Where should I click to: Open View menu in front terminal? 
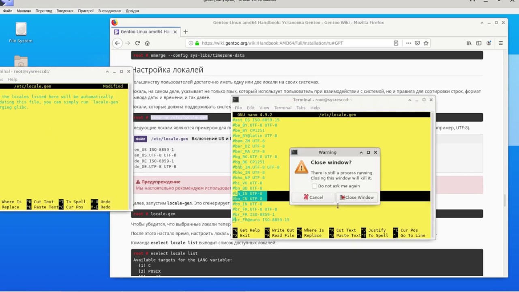pos(264,108)
